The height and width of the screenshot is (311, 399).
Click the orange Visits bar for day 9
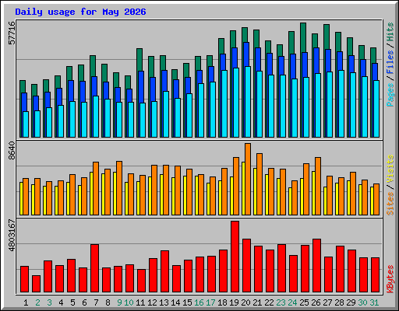pyautogui.click(x=119, y=188)
